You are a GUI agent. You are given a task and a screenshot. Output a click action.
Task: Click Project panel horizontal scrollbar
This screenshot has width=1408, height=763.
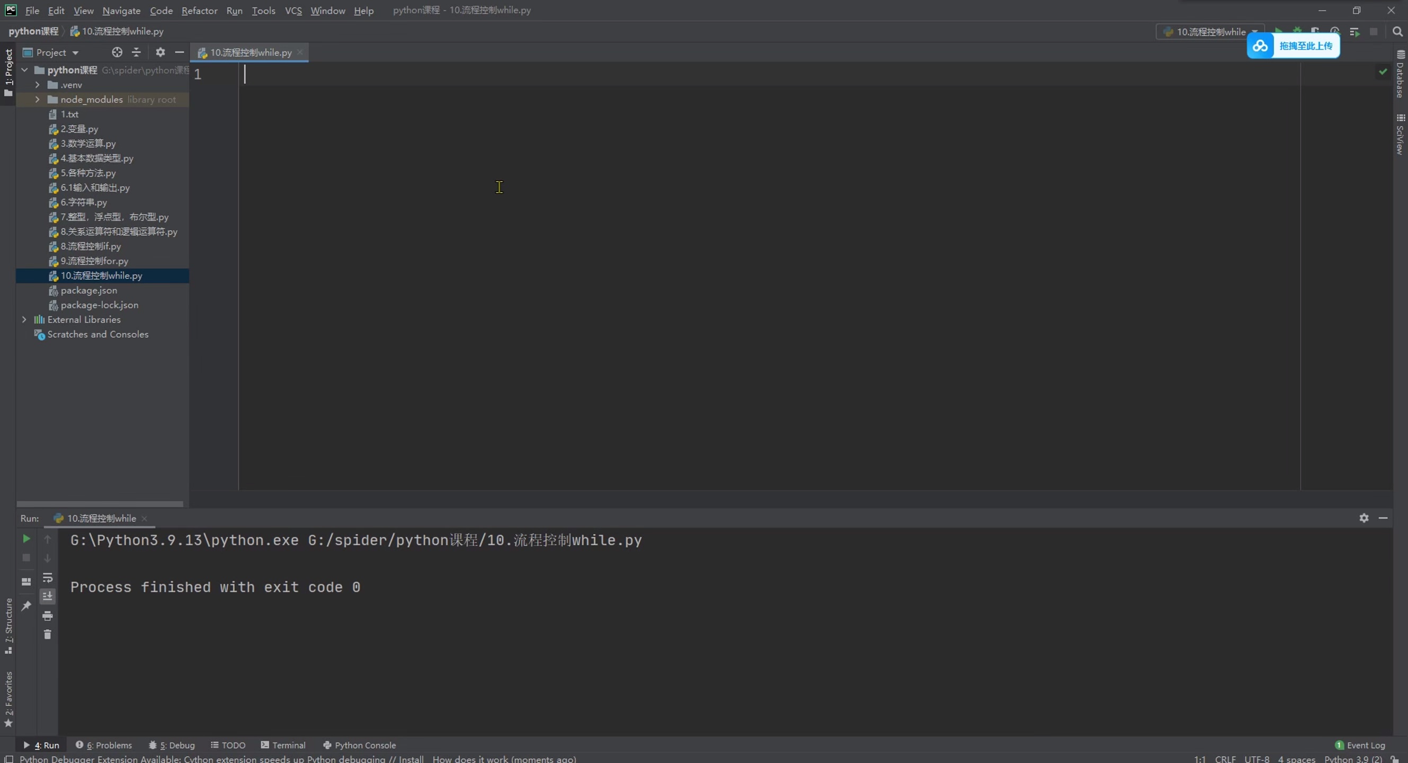100,503
